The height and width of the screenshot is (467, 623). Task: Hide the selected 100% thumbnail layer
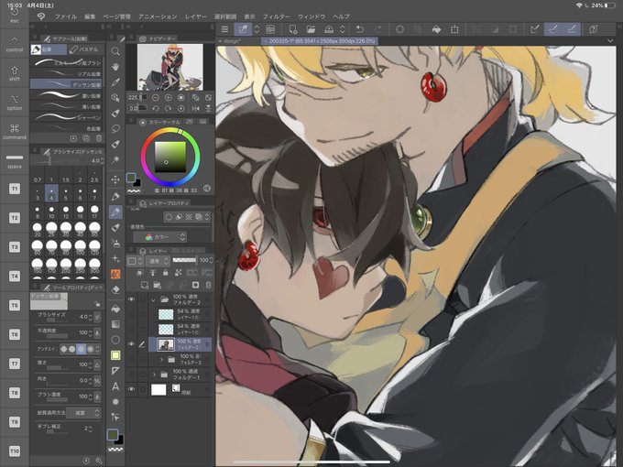pos(132,344)
